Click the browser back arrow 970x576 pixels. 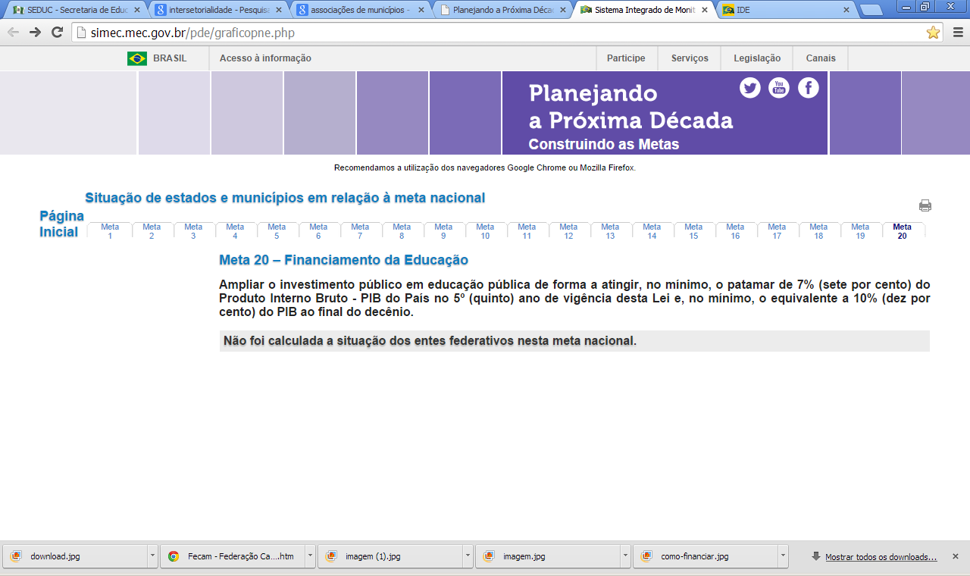tap(13, 33)
